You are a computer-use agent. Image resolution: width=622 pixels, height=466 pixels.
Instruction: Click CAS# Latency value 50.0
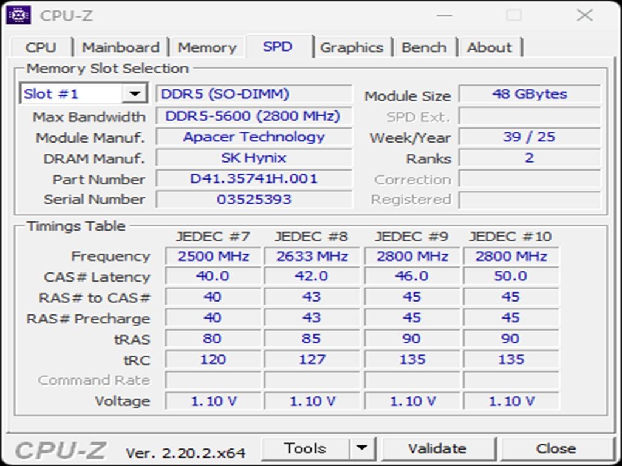coord(511,276)
